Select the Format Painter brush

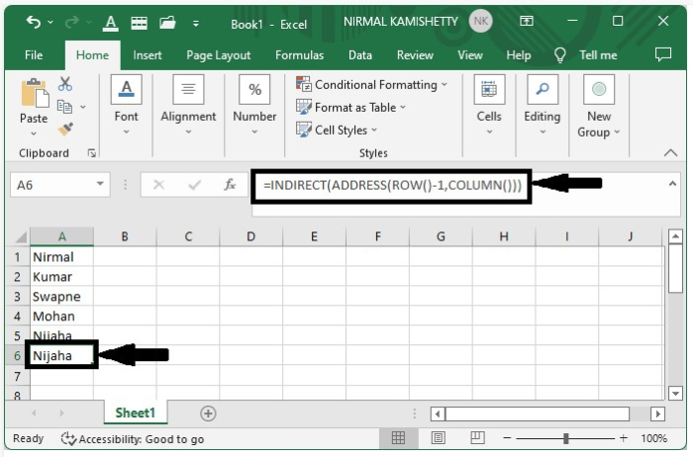(65, 129)
